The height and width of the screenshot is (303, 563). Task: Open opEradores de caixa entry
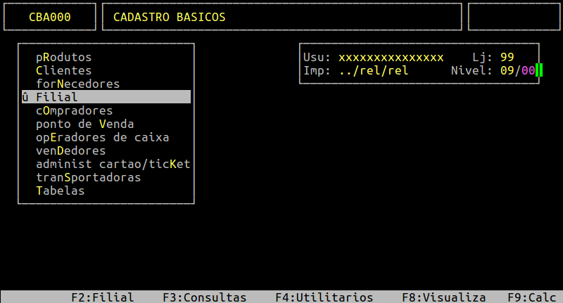coord(102,137)
